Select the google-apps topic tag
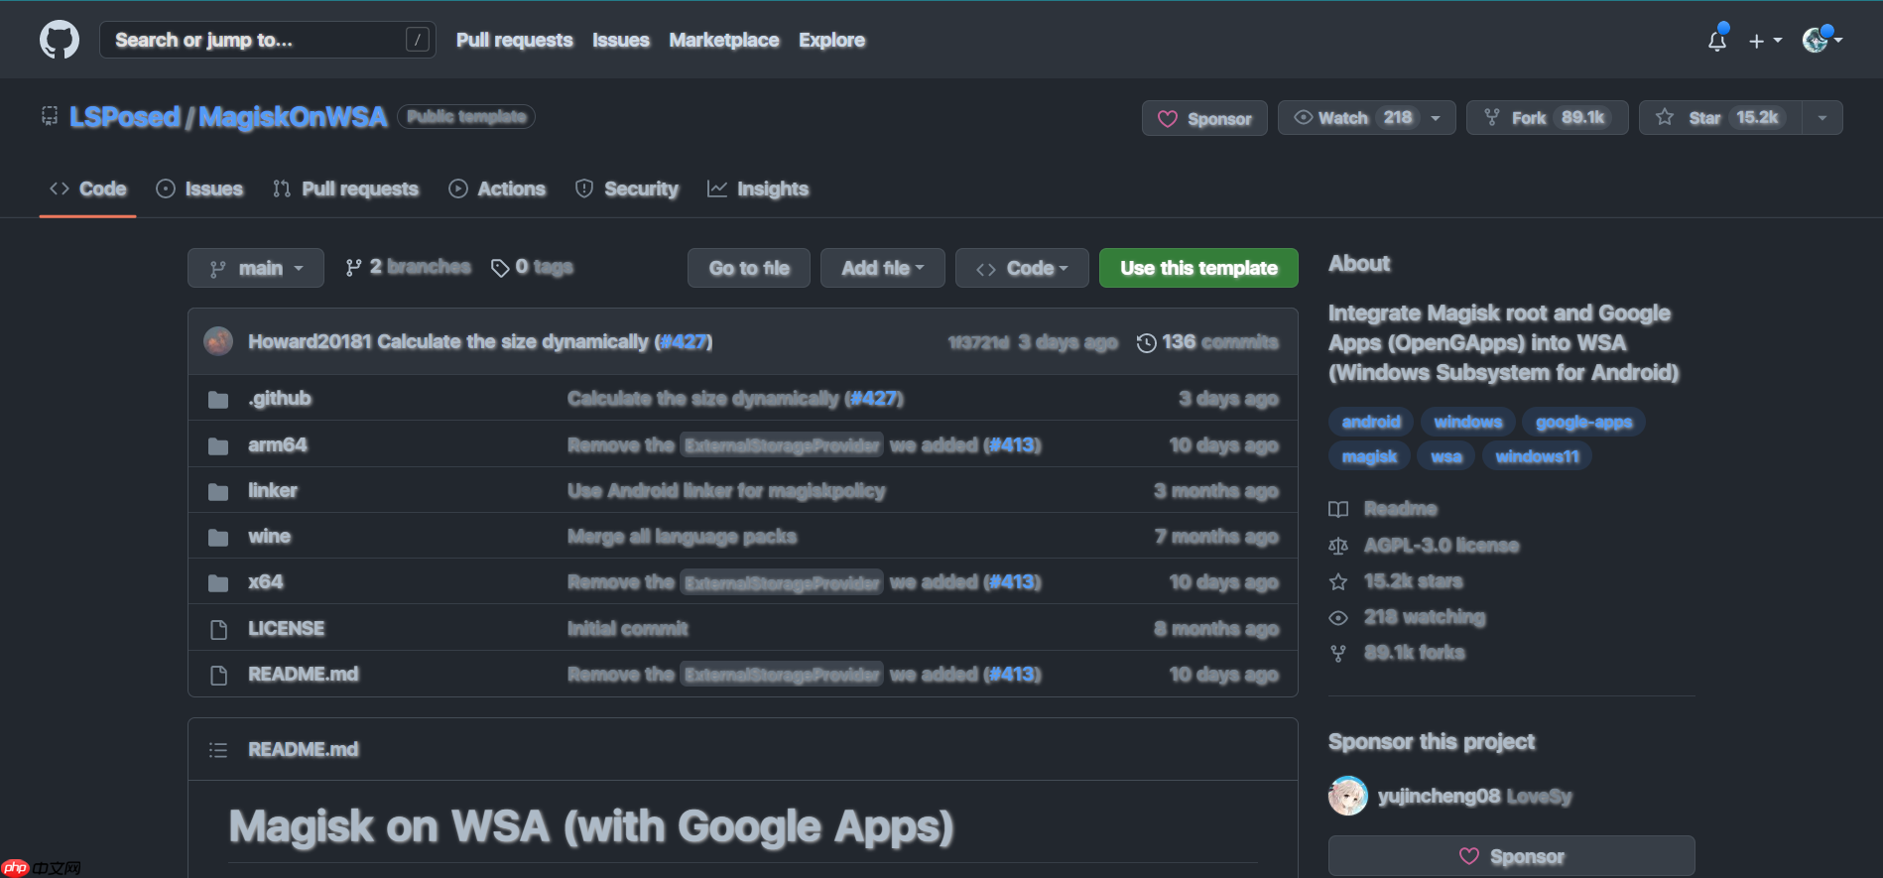This screenshot has height=878, width=1883. (1583, 423)
